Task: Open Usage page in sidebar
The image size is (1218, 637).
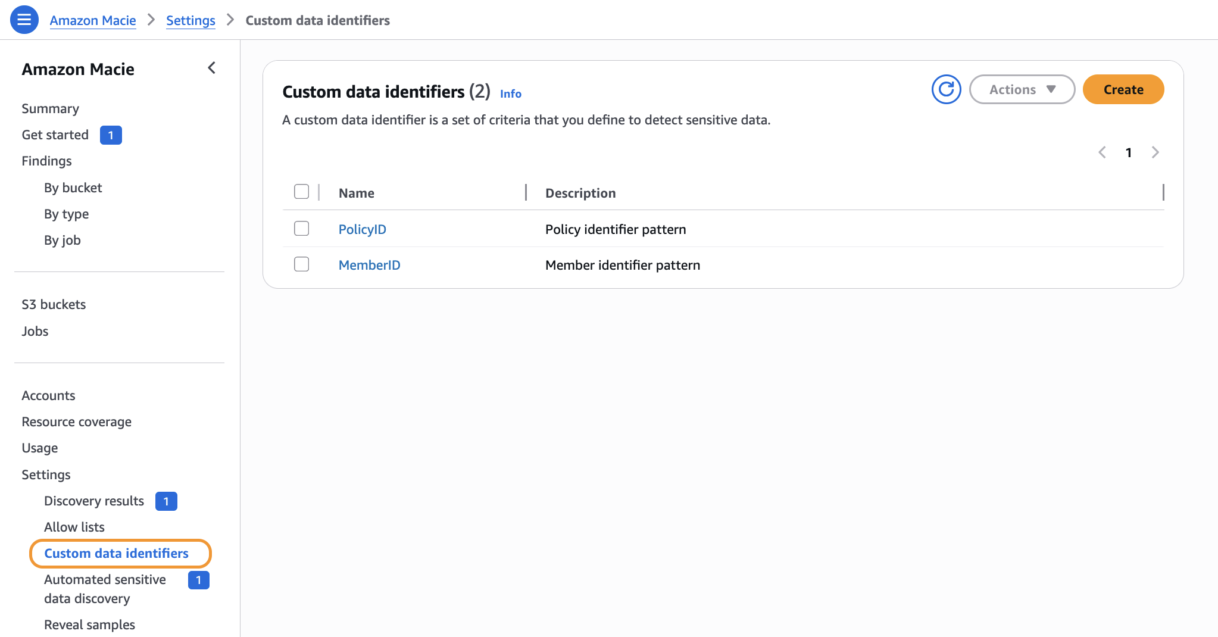Action: 40,448
